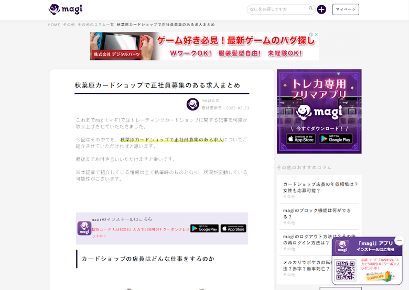This screenshot has height=290, width=409.
Task: Open その他のコラム一覧 breadcrumb link
Action: tap(96, 25)
